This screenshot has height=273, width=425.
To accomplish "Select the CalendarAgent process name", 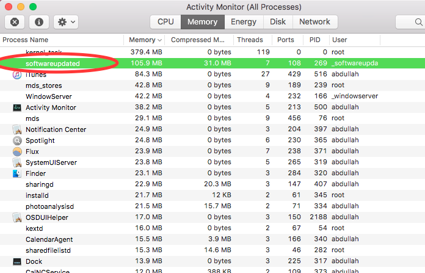I will tap(49, 239).
